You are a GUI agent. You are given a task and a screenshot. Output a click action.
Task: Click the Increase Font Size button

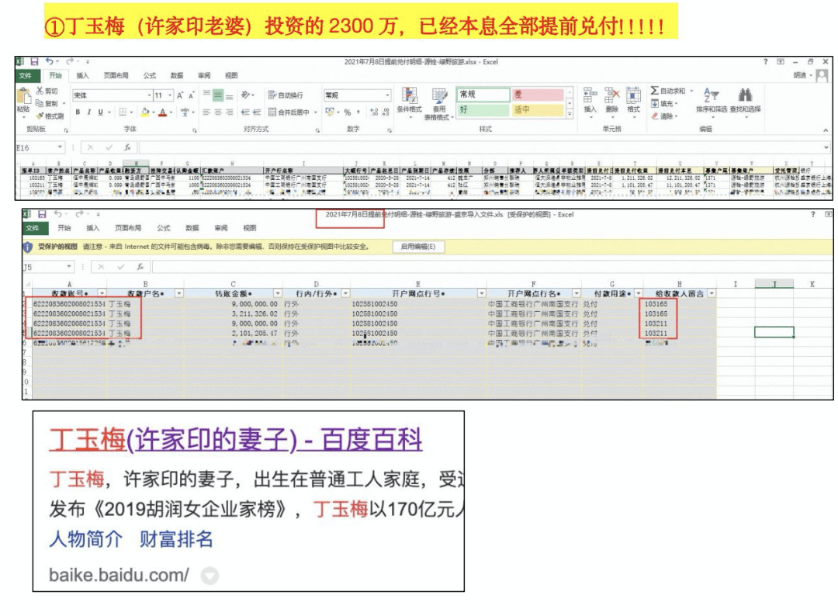point(180,95)
